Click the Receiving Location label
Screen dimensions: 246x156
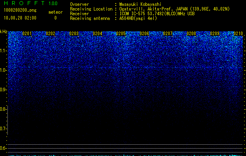pyautogui.click(x=91, y=9)
